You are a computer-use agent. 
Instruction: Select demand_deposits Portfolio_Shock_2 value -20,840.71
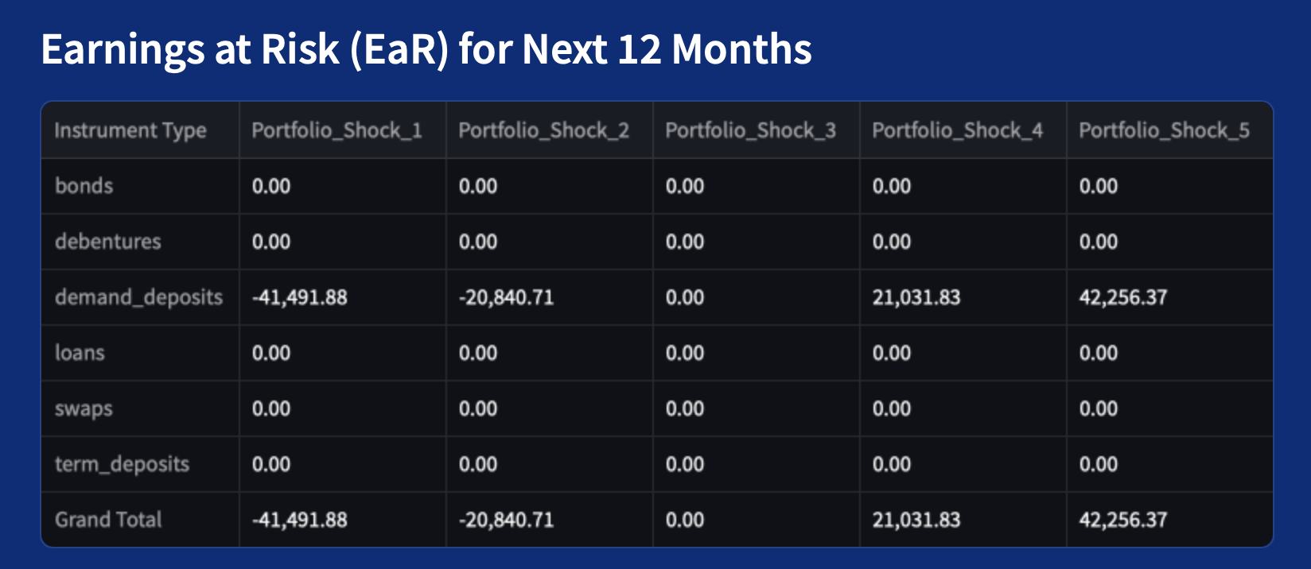pos(506,297)
